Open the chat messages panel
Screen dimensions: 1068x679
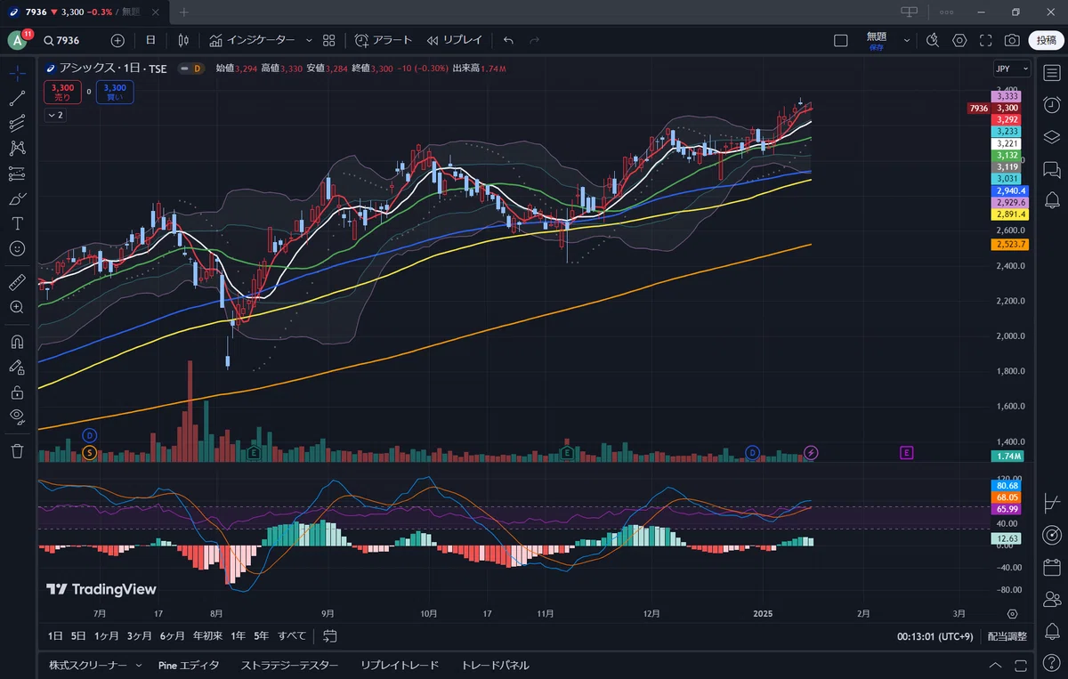pos(1051,169)
